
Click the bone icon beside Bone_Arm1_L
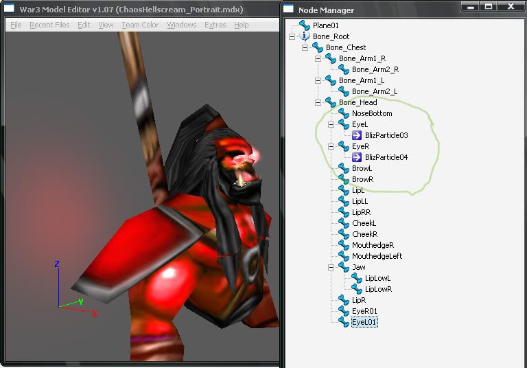tap(331, 80)
